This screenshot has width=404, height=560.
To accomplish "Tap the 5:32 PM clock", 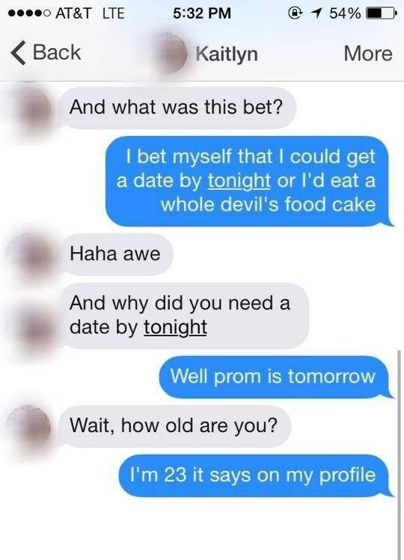I will (x=202, y=13).
